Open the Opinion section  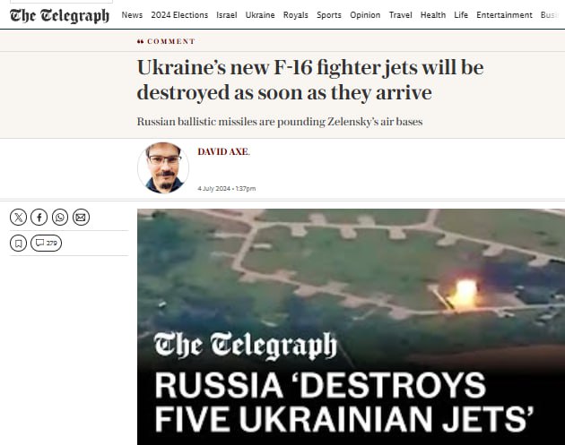pyautogui.click(x=365, y=15)
